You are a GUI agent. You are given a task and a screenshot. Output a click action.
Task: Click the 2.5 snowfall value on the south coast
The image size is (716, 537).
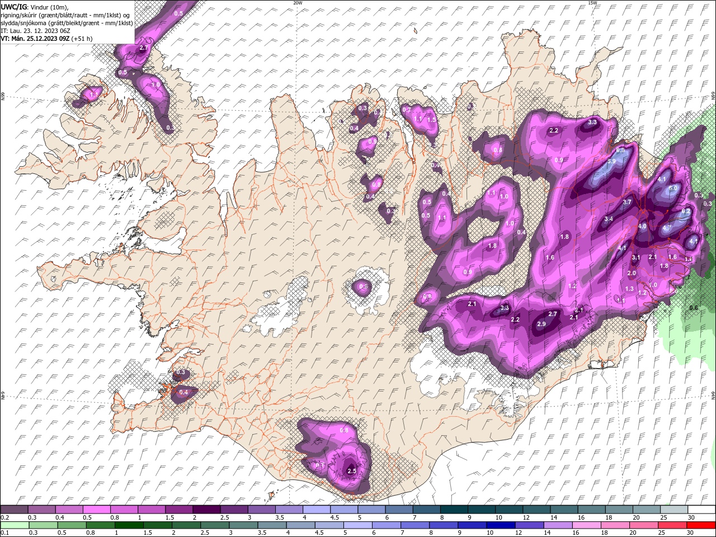click(x=352, y=471)
